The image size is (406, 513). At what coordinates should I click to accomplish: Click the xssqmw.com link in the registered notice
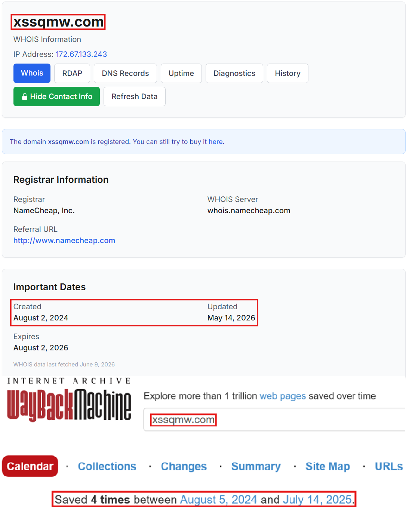pyautogui.click(x=68, y=142)
